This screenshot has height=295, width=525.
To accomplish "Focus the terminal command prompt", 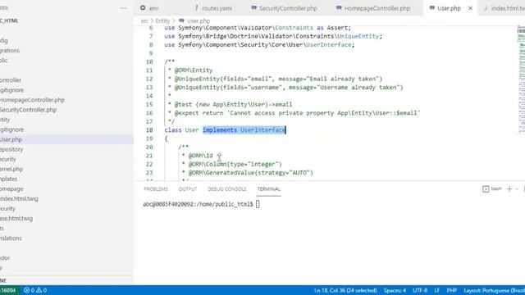I will pyautogui.click(x=257, y=204).
